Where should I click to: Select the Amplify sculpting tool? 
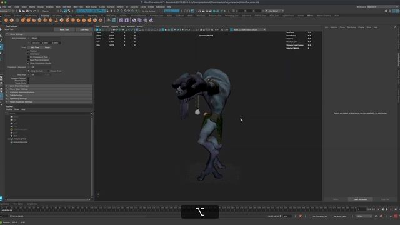pos(95,20)
